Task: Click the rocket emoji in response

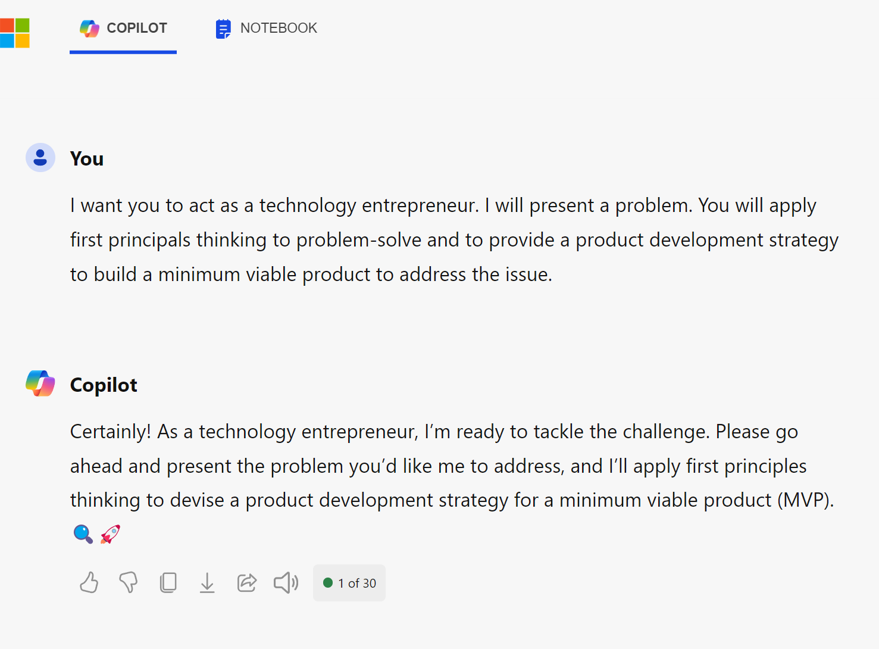Action: coord(111,534)
